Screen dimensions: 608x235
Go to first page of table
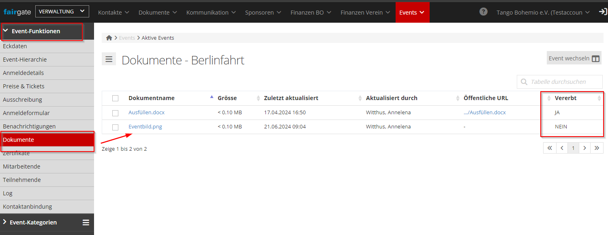point(550,148)
